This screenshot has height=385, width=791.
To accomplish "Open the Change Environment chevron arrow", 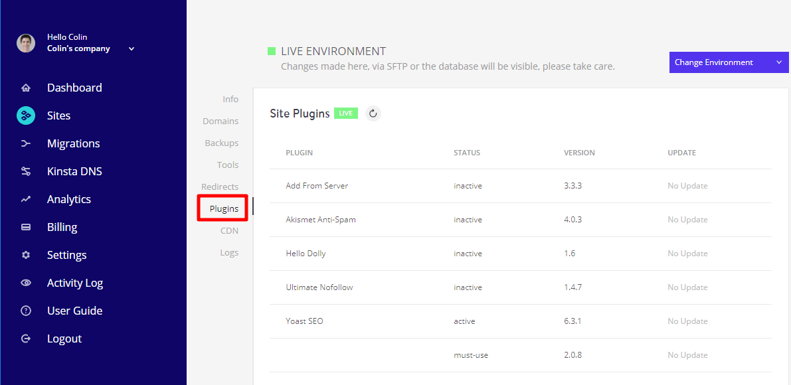I will 778,62.
